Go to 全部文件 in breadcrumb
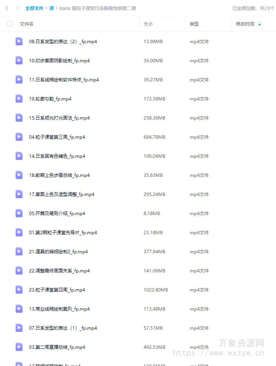 coord(34,8)
